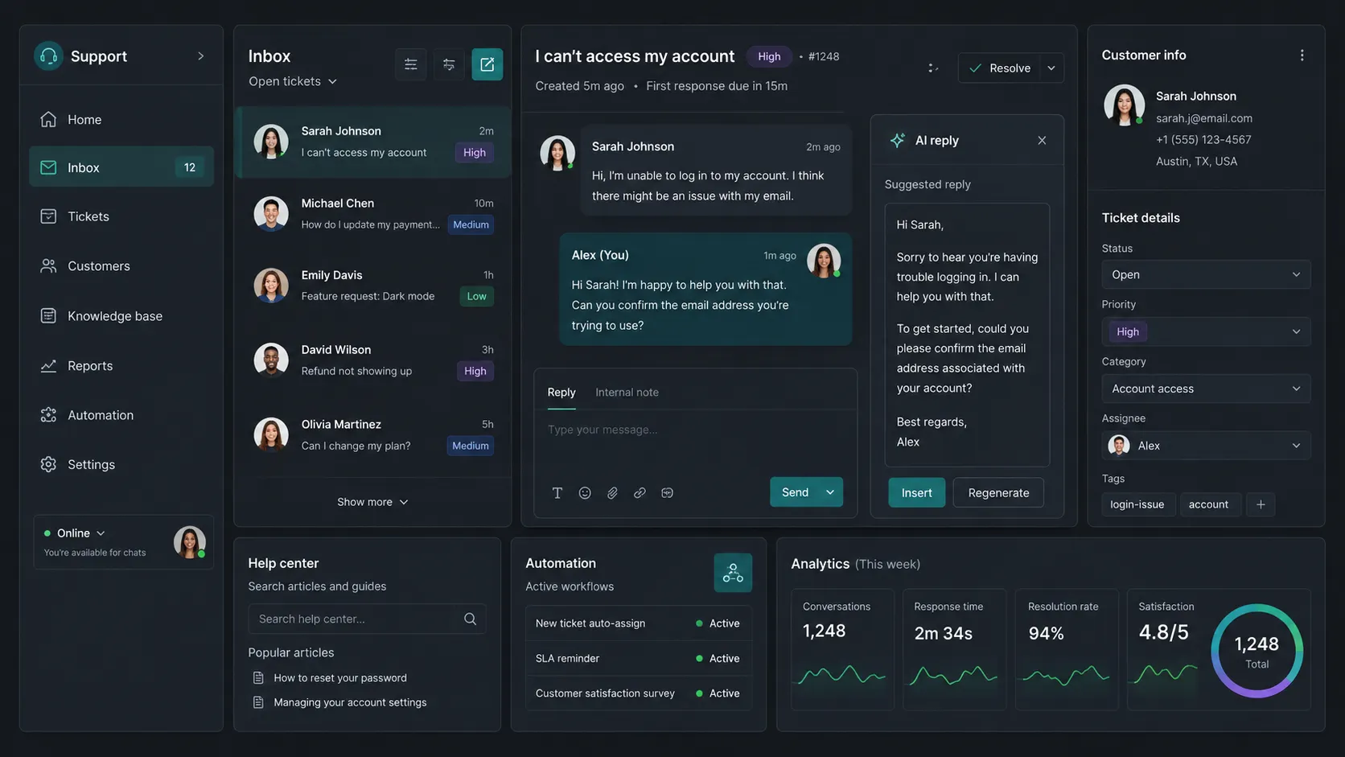This screenshot has height=757, width=1345.
Task: Open the Category dropdown showing Account access
Action: pyautogui.click(x=1206, y=389)
